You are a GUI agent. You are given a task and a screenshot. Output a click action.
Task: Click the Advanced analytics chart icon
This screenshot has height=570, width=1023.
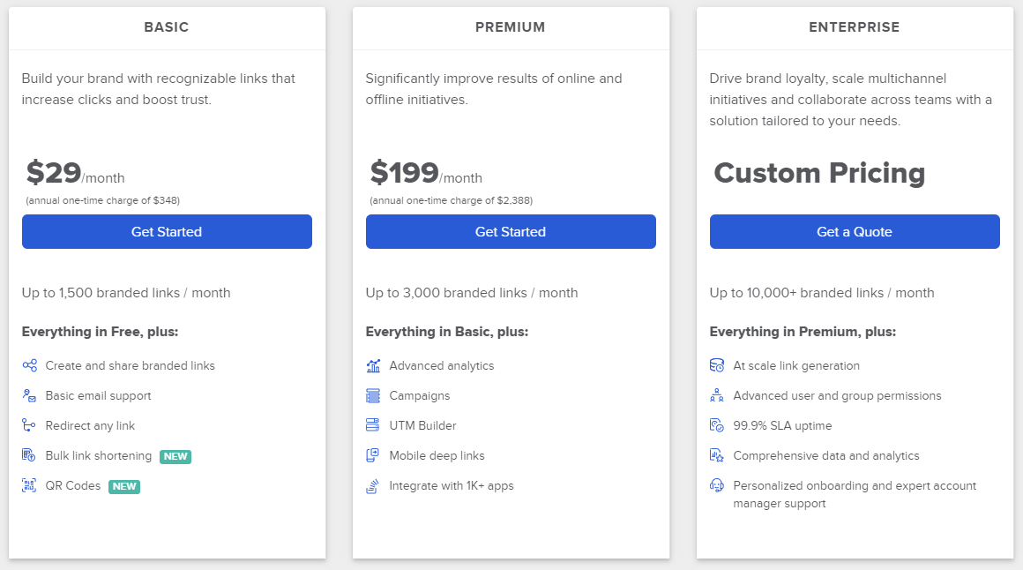coord(373,365)
